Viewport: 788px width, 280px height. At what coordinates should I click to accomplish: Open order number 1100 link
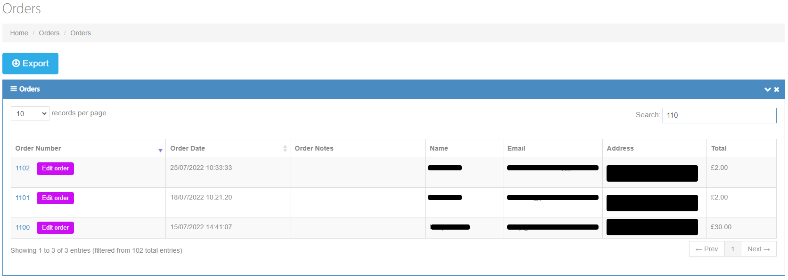tap(23, 227)
